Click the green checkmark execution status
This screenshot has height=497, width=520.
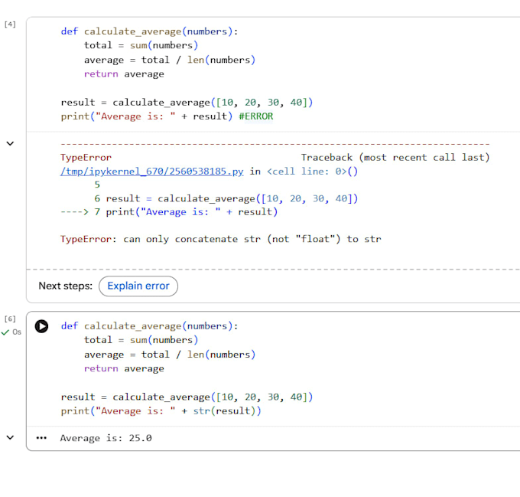(5, 332)
